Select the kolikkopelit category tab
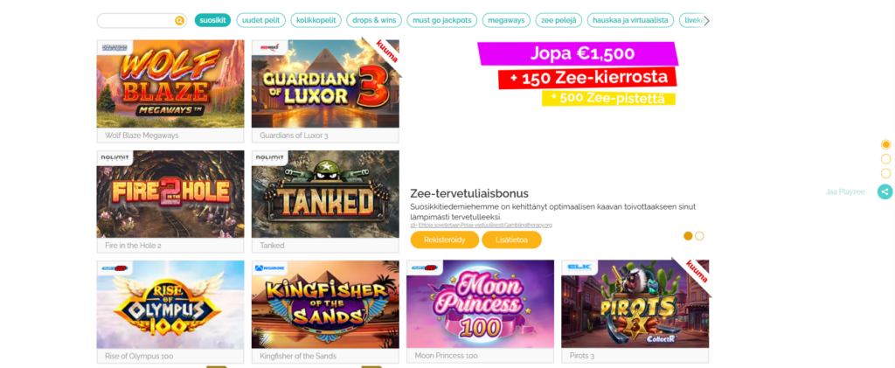The image size is (895, 368). 316,20
